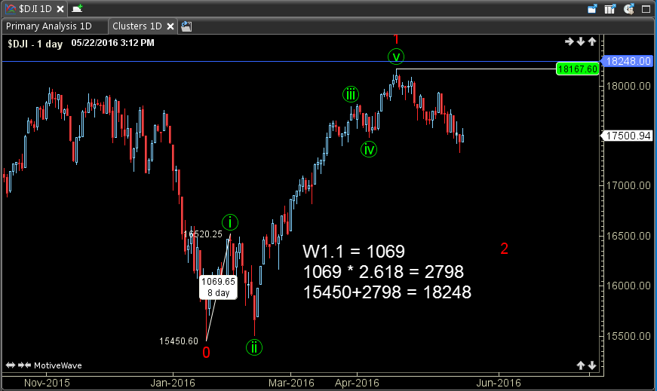Add a new page with the plus tab icon
The height and width of the screenshot is (391, 657).
tap(77, 8)
